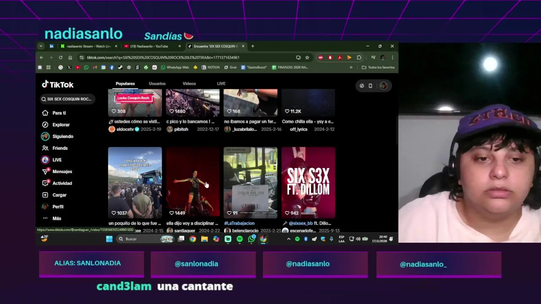
Task: Open the pibitoh profile link
Action: pyautogui.click(x=181, y=129)
